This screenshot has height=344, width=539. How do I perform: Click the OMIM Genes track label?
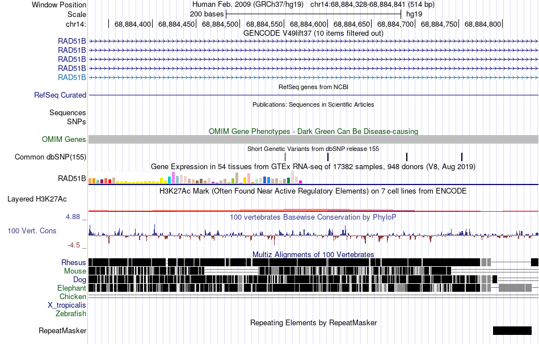point(64,139)
